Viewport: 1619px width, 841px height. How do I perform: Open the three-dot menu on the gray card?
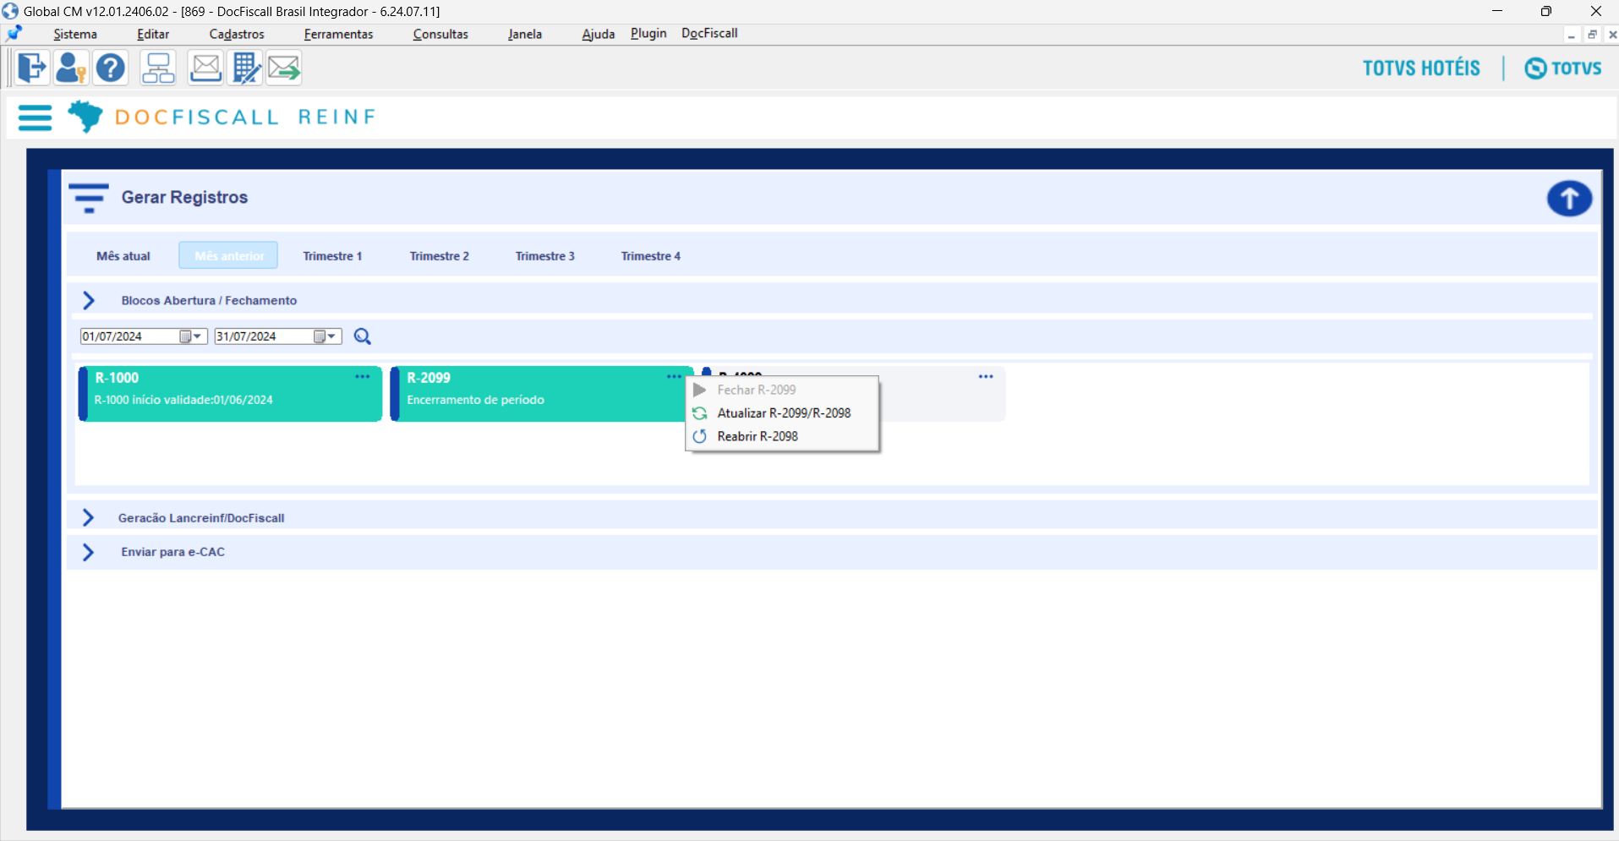pos(986,377)
